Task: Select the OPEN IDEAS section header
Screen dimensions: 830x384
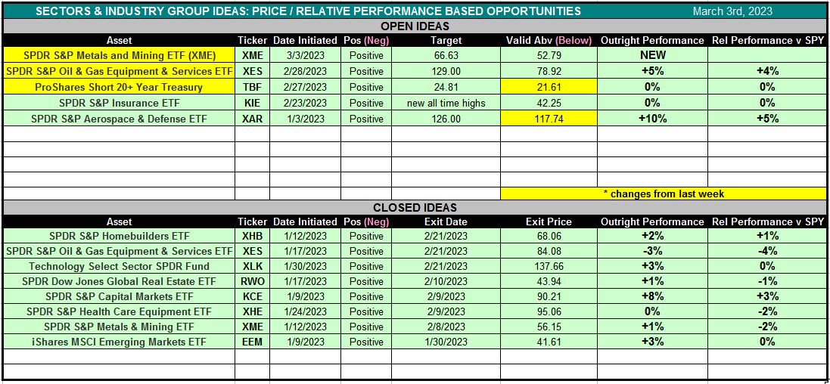Action: coord(414,26)
